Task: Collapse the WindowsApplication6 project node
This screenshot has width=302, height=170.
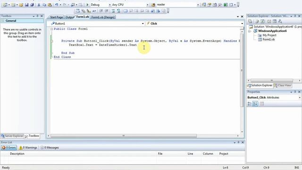Action: tap(250, 31)
